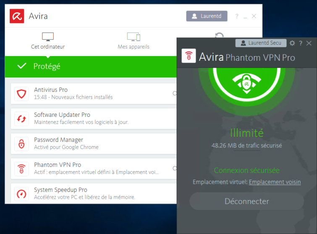317x234 pixels.
Task: Click '48.26 MB de trafic sécurisé' text
Action: tap(246, 146)
